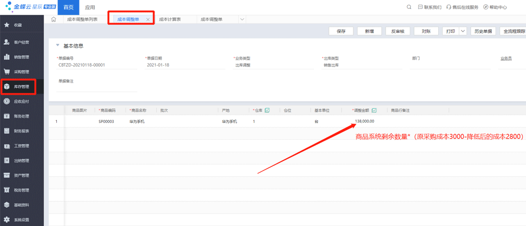Close the active 成本调整单 tab
Image resolution: width=526 pixels, height=226 pixels.
click(x=148, y=19)
